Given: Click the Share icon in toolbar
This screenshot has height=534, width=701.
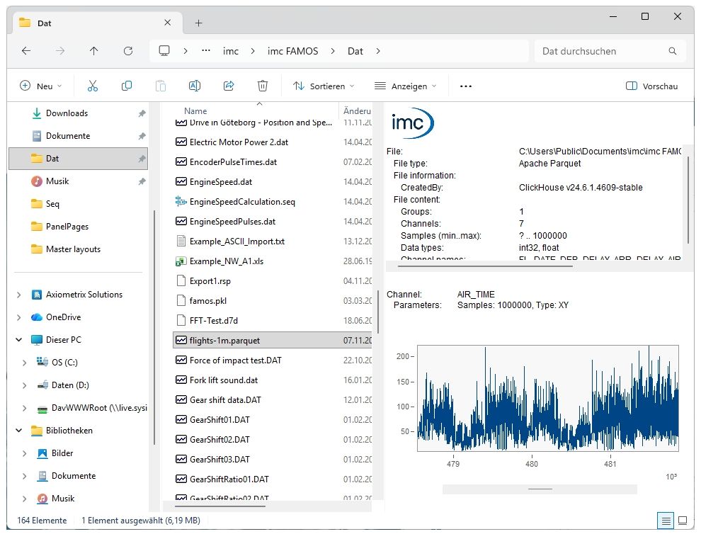Looking at the screenshot, I should [x=229, y=86].
